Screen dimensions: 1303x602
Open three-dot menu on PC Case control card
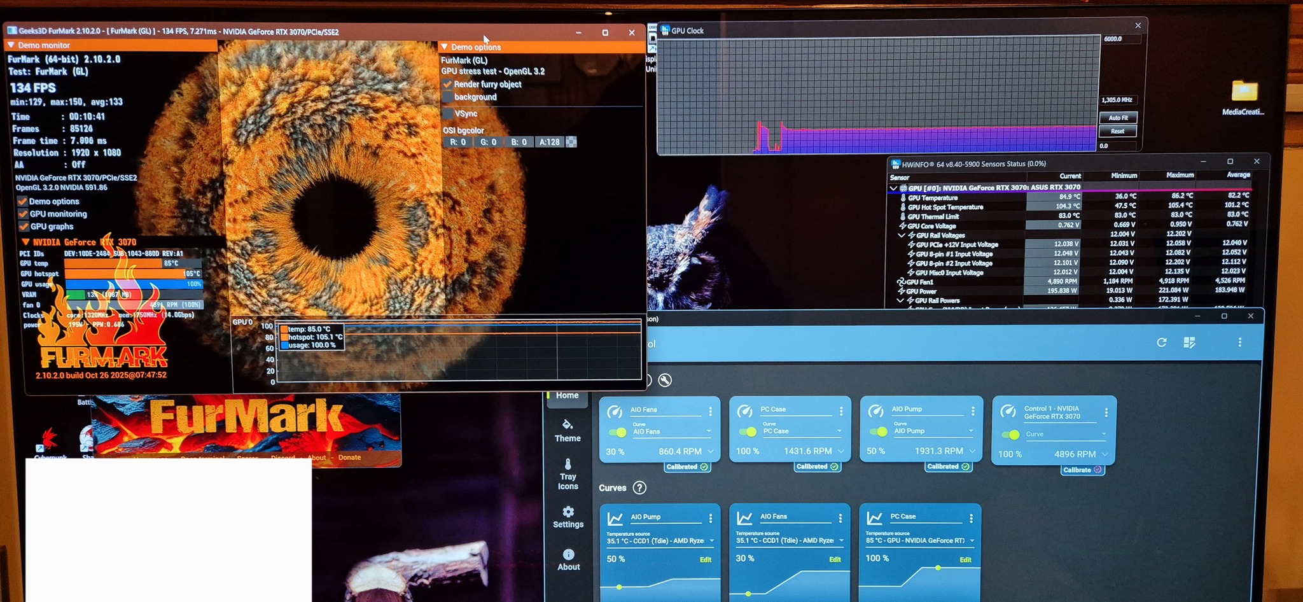(x=841, y=411)
